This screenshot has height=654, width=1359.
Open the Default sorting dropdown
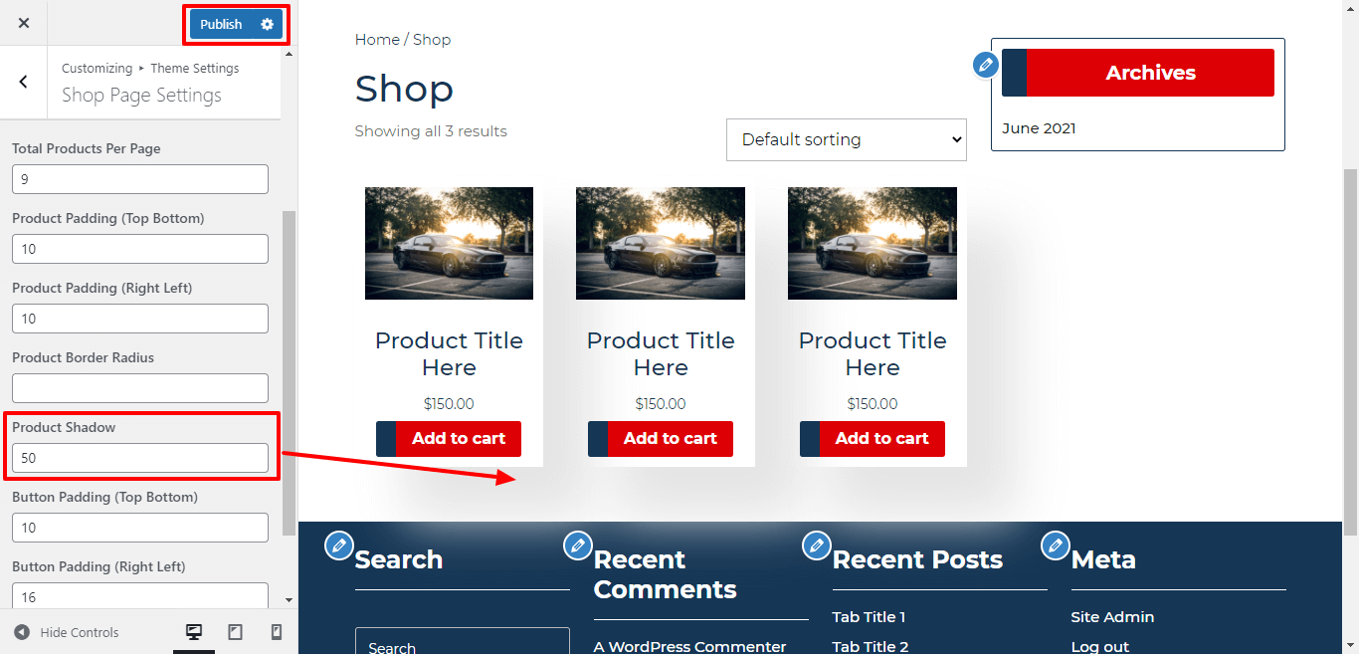pos(846,139)
